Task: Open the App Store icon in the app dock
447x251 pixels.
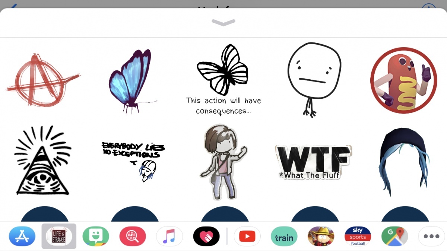Action: [x=22, y=236]
